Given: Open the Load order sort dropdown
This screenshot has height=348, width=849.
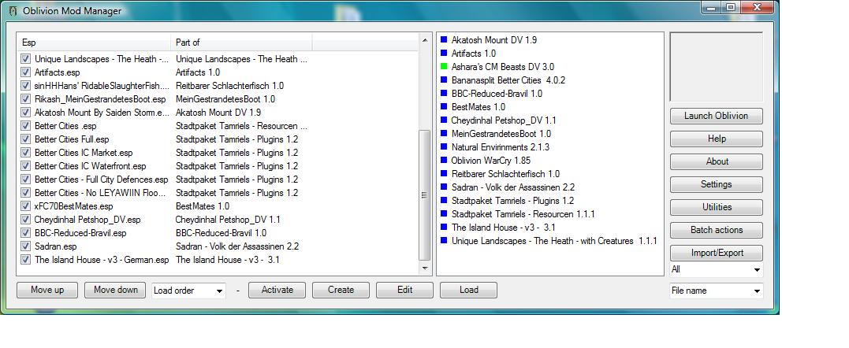Looking at the screenshot, I should [x=189, y=291].
